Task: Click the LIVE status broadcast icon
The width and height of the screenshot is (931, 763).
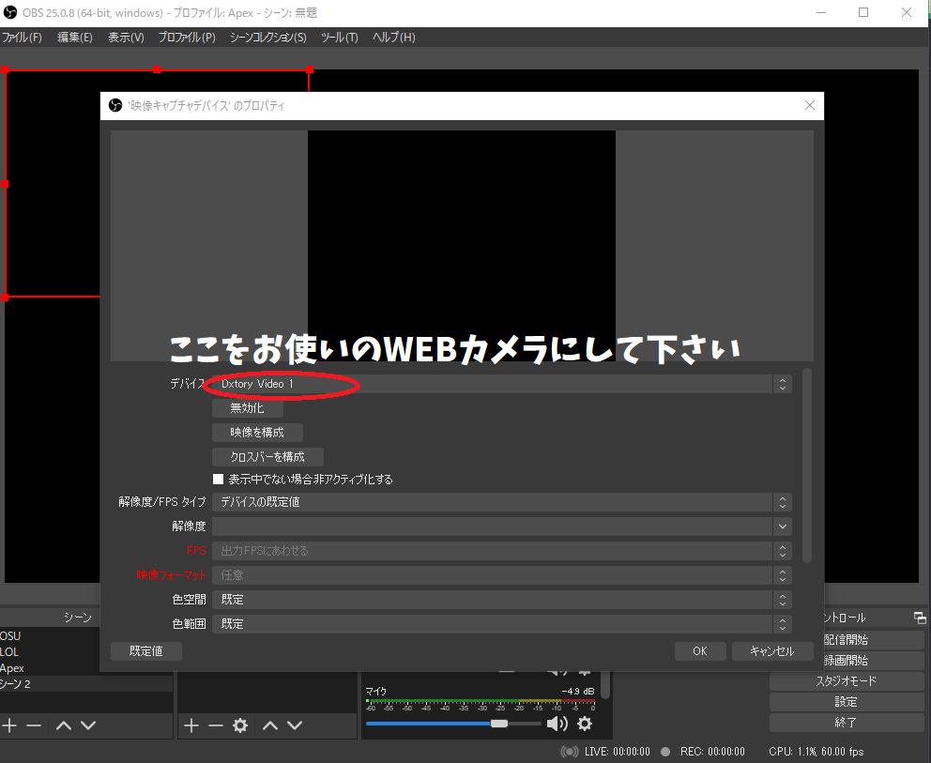Action: click(570, 752)
